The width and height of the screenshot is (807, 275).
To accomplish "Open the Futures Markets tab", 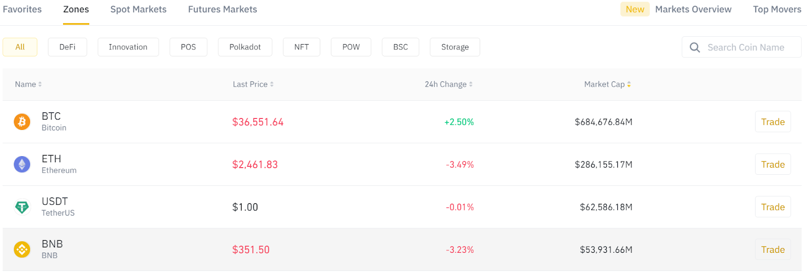I will (222, 10).
